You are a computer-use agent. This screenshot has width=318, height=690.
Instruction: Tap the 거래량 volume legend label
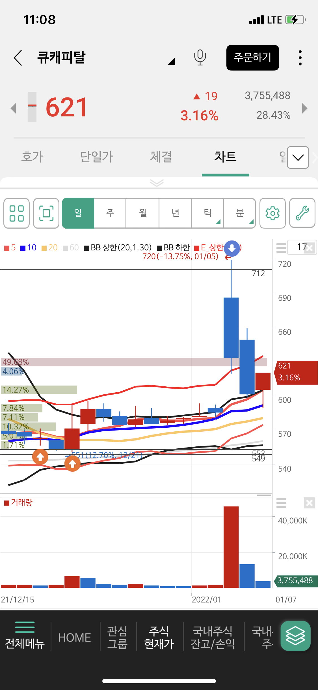coord(19,503)
